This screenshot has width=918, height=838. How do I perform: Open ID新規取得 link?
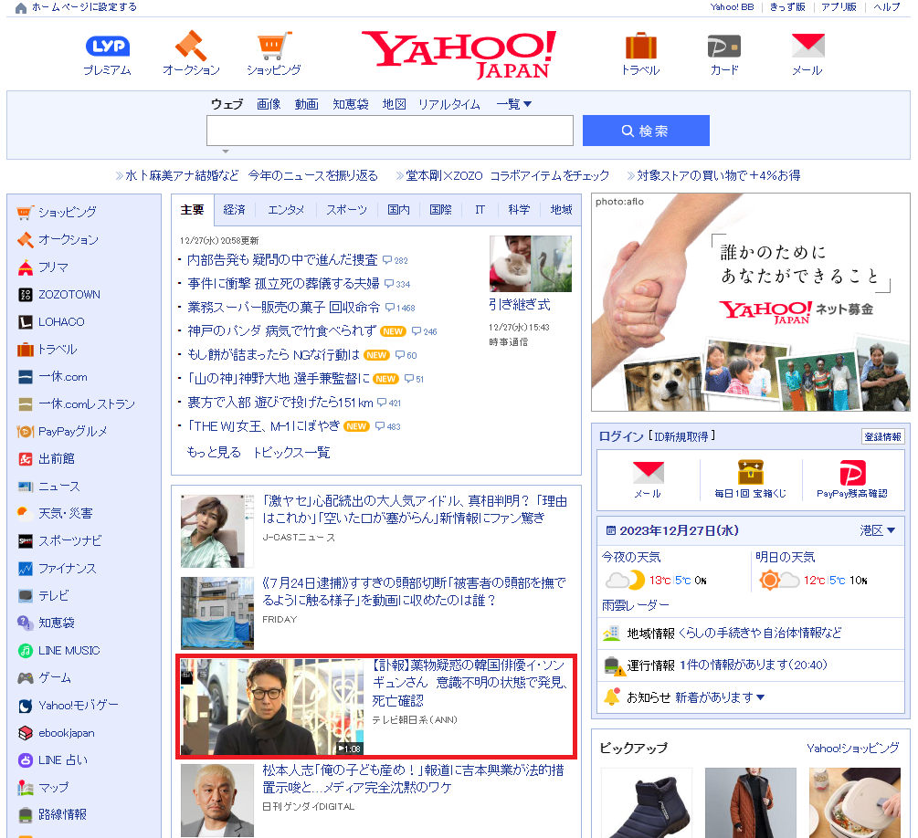click(681, 436)
